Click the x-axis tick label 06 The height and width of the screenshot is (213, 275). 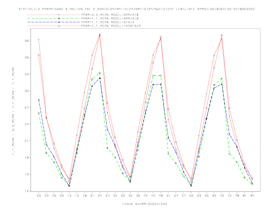tap(54, 196)
